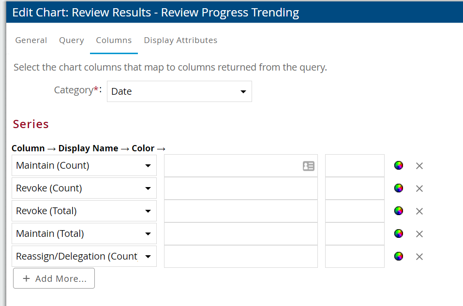Screen dimensions: 463x306
Task: Open color wheel for Maintain (Total) row
Action: coord(398,233)
